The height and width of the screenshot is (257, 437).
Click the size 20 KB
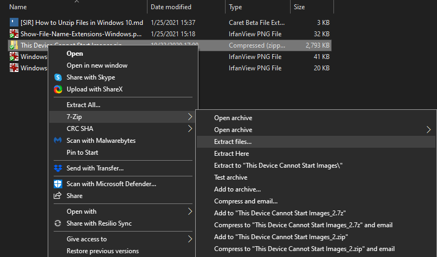tap(322, 68)
